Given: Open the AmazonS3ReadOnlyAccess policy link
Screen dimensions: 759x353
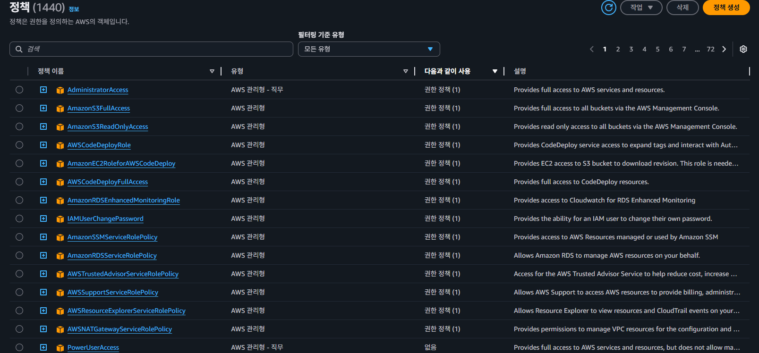Looking at the screenshot, I should click(108, 126).
